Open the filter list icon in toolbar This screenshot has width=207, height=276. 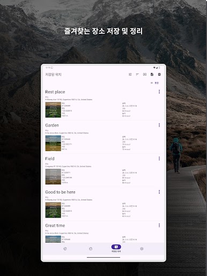(130, 74)
